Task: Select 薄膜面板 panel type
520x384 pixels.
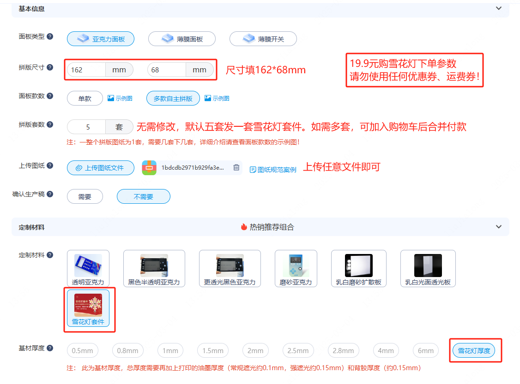Action: 182,39
